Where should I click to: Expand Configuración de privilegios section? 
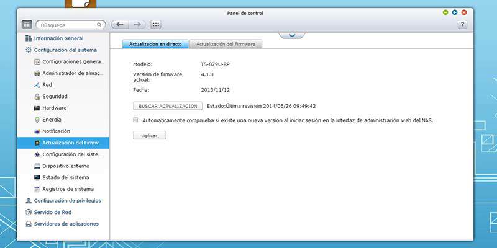[x=68, y=200]
